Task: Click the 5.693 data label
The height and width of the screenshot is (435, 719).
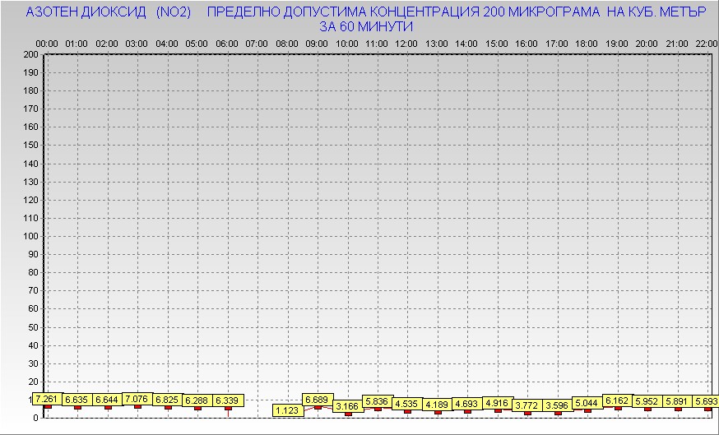Action: pos(706,401)
